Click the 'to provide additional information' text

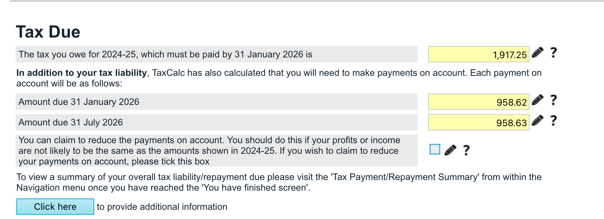pos(162,207)
